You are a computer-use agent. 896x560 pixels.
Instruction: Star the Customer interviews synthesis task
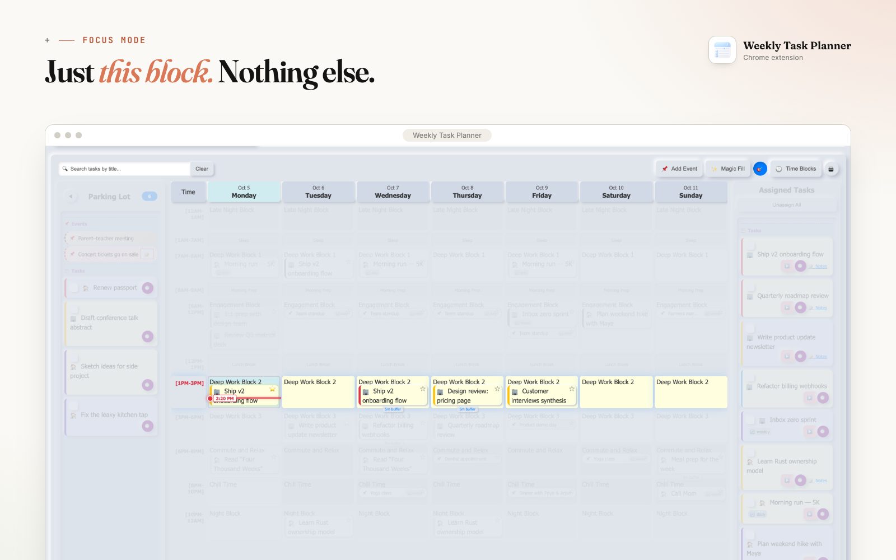(x=572, y=389)
